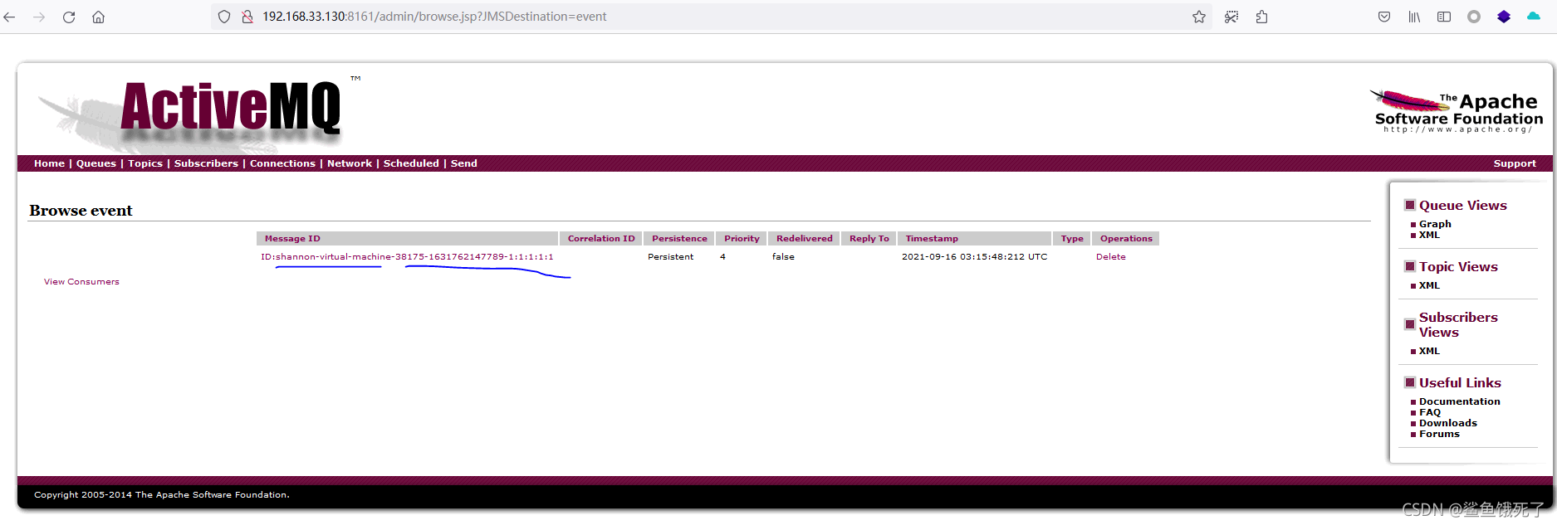
Task: Click the Correlation ID column header
Action: (601, 239)
